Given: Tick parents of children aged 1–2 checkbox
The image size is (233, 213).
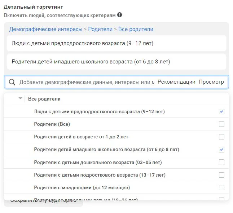Looking at the screenshot, I should [221, 137].
